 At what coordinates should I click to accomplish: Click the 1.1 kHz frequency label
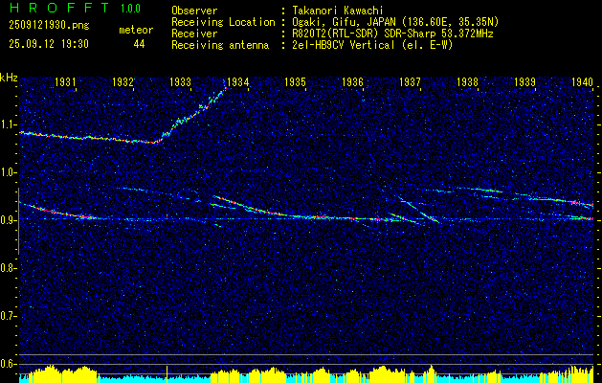9,124
